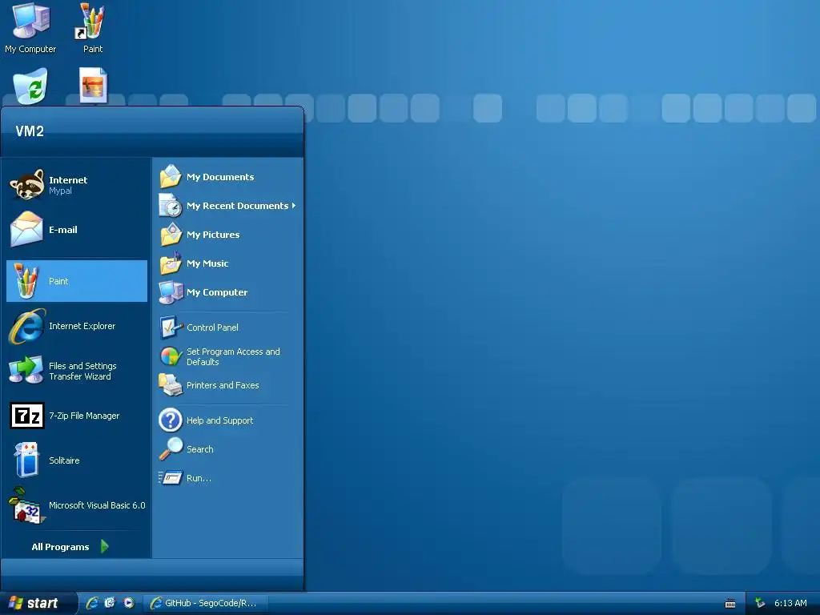
Task: Open My Computer icon in start menu
Action: (x=171, y=291)
